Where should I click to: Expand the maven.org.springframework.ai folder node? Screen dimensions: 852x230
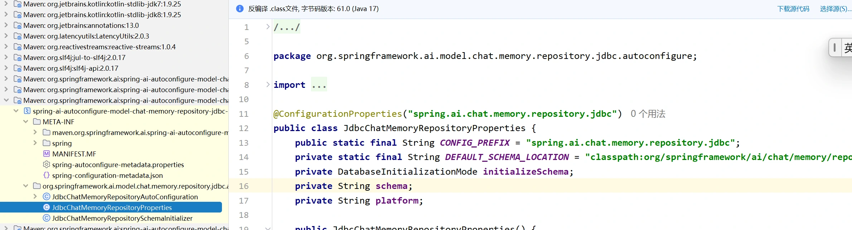(35, 132)
